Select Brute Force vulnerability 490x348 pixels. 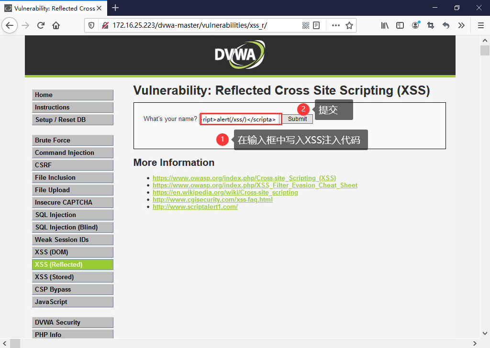click(73, 141)
